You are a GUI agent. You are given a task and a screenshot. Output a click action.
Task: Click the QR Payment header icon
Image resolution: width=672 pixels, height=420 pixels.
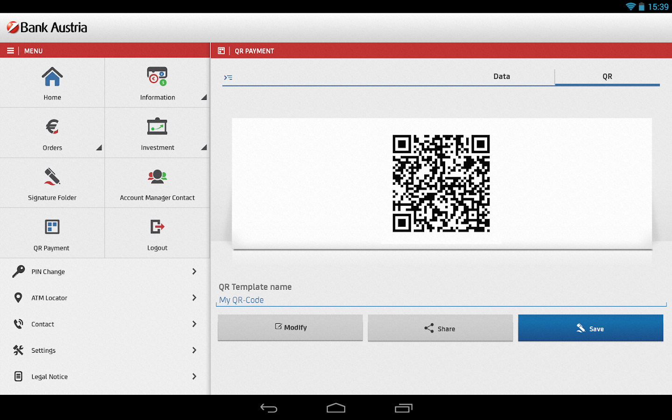(221, 50)
